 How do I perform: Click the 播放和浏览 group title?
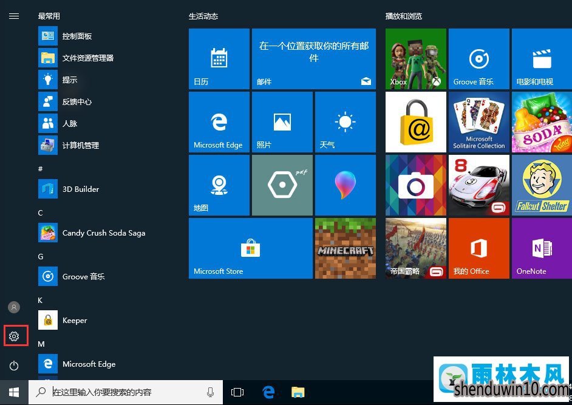click(403, 16)
